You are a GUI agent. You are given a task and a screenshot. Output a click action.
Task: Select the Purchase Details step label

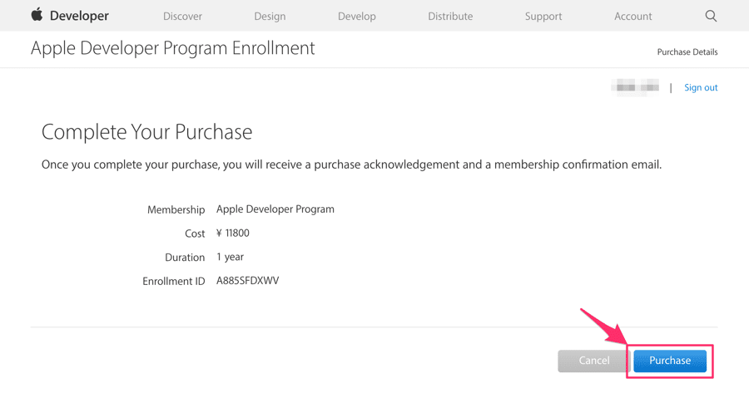[x=687, y=52]
